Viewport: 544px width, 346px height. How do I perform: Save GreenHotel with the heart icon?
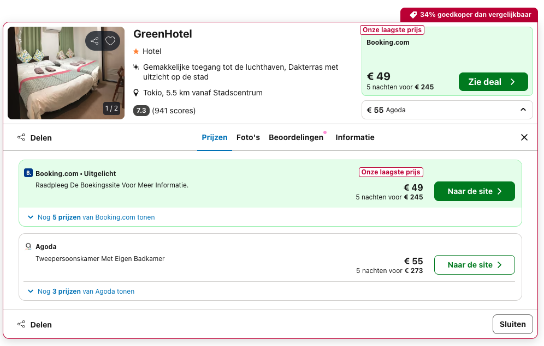pyautogui.click(x=110, y=41)
